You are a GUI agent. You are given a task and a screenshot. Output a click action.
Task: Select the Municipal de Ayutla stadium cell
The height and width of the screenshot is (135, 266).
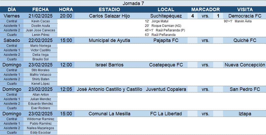coord(109,41)
